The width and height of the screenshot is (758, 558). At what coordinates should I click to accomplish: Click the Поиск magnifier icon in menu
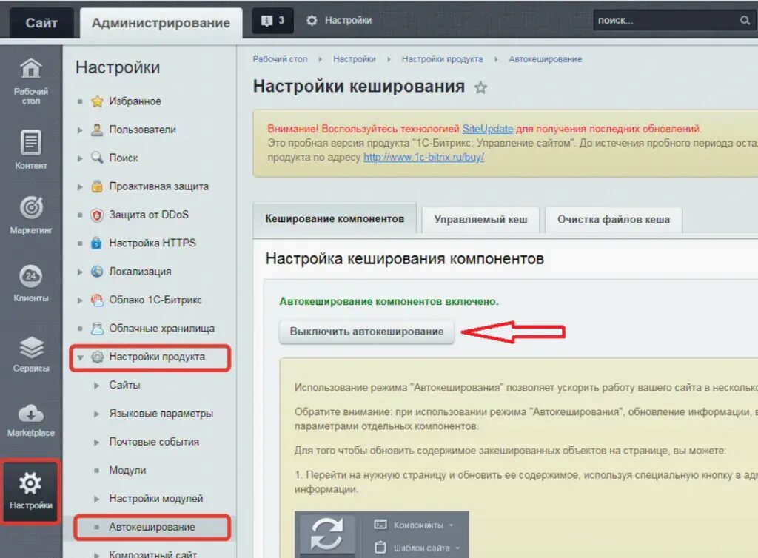coord(97,158)
